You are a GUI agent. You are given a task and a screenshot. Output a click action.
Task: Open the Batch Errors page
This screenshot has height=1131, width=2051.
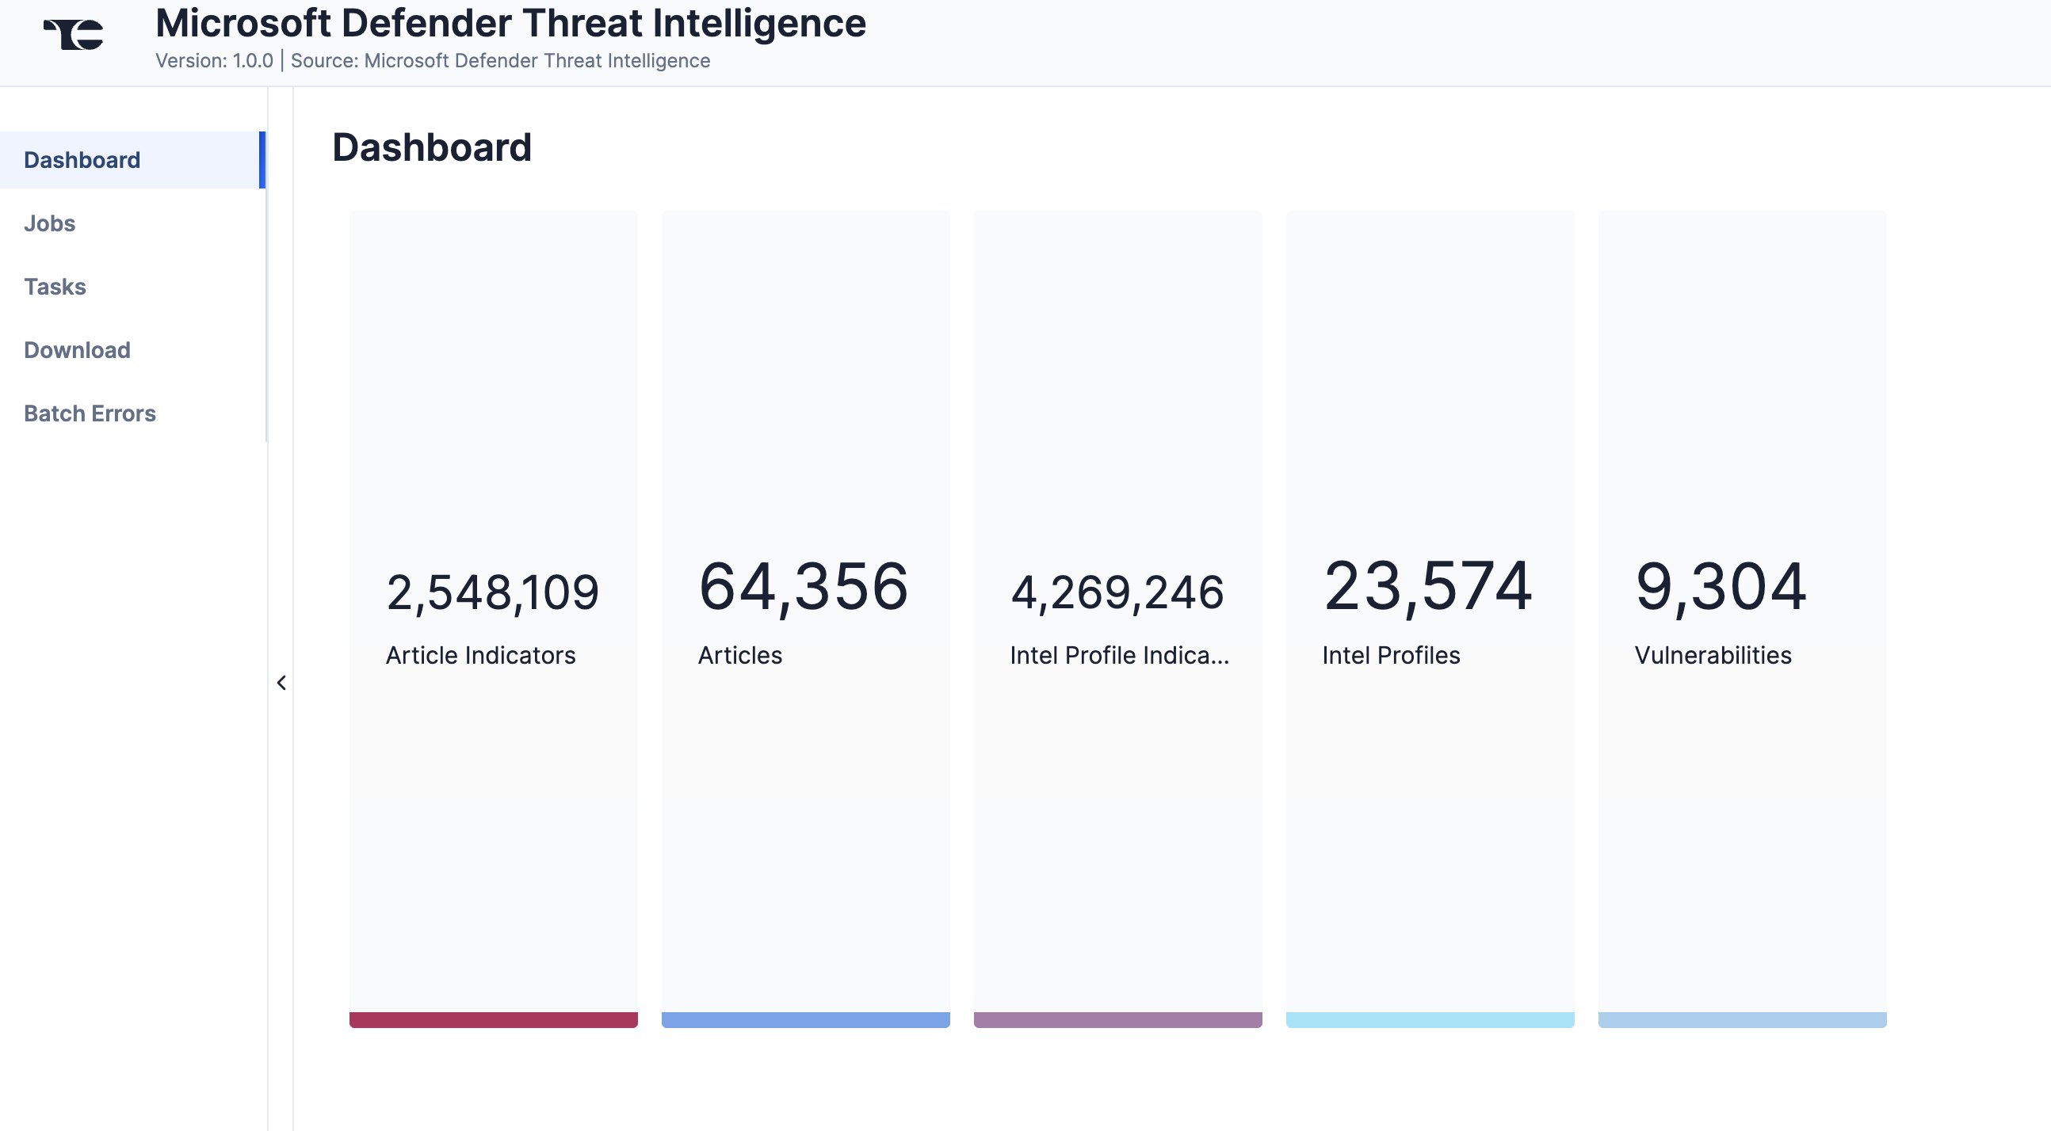pos(90,413)
